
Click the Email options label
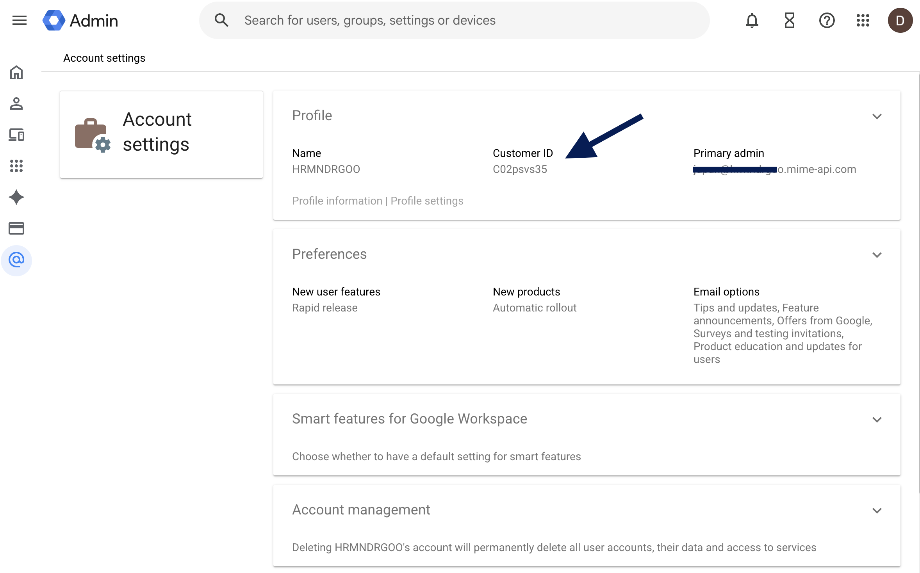[726, 292]
